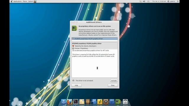189x106 pixels.
Task: Open the galactic user menu
Action: 172,1
